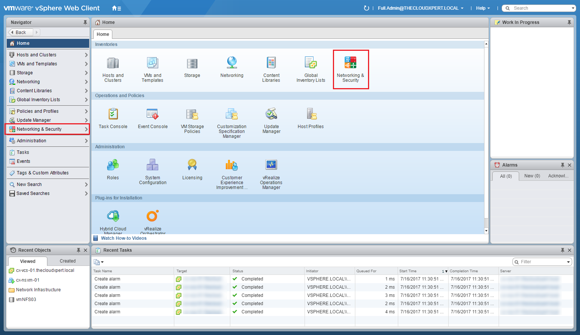
Task: Pin the Navigator panel
Action: point(85,22)
